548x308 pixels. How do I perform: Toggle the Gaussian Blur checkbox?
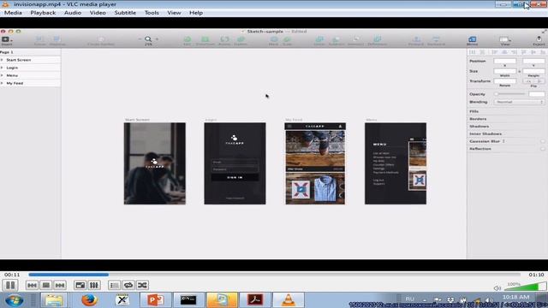coord(542,141)
